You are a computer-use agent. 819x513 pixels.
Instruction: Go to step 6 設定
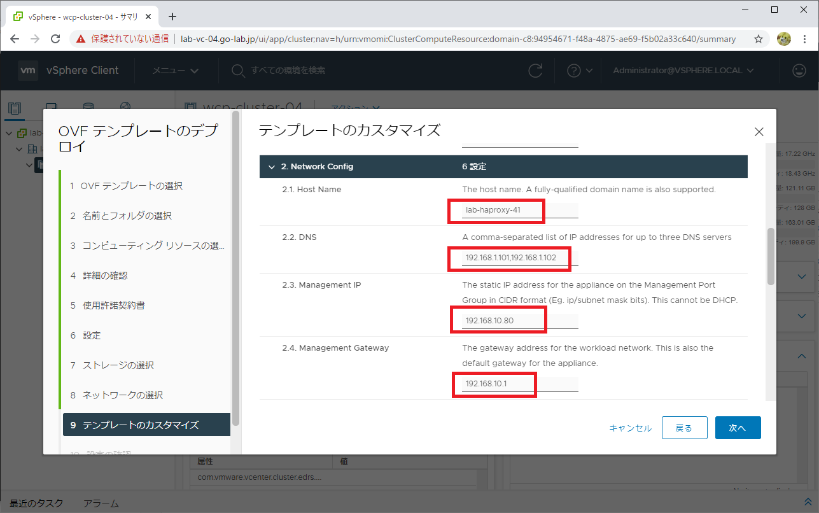pyautogui.click(x=85, y=335)
